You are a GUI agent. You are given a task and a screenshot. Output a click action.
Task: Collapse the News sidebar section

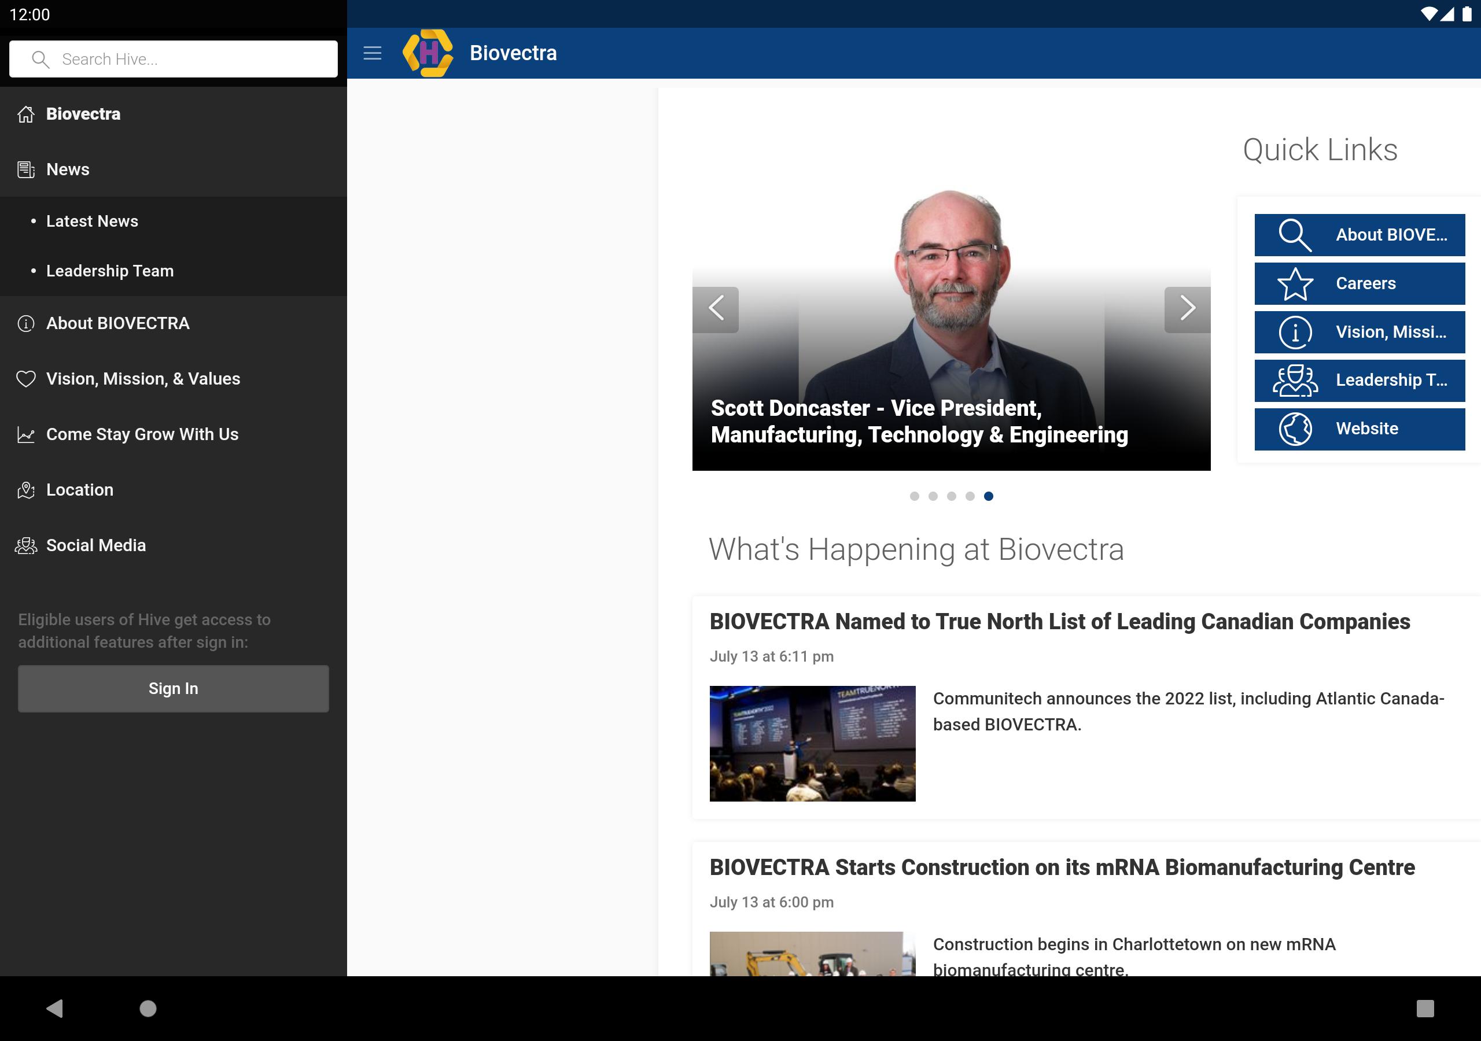click(x=174, y=169)
